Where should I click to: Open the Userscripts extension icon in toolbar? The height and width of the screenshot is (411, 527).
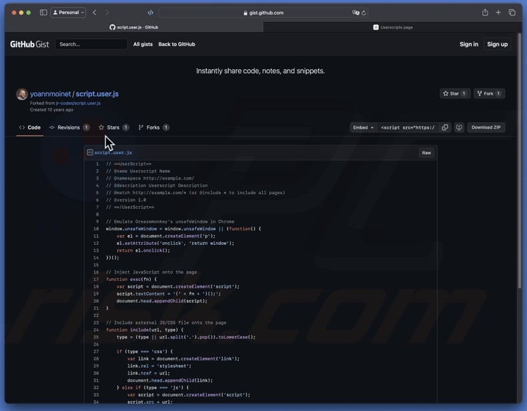tap(150, 13)
